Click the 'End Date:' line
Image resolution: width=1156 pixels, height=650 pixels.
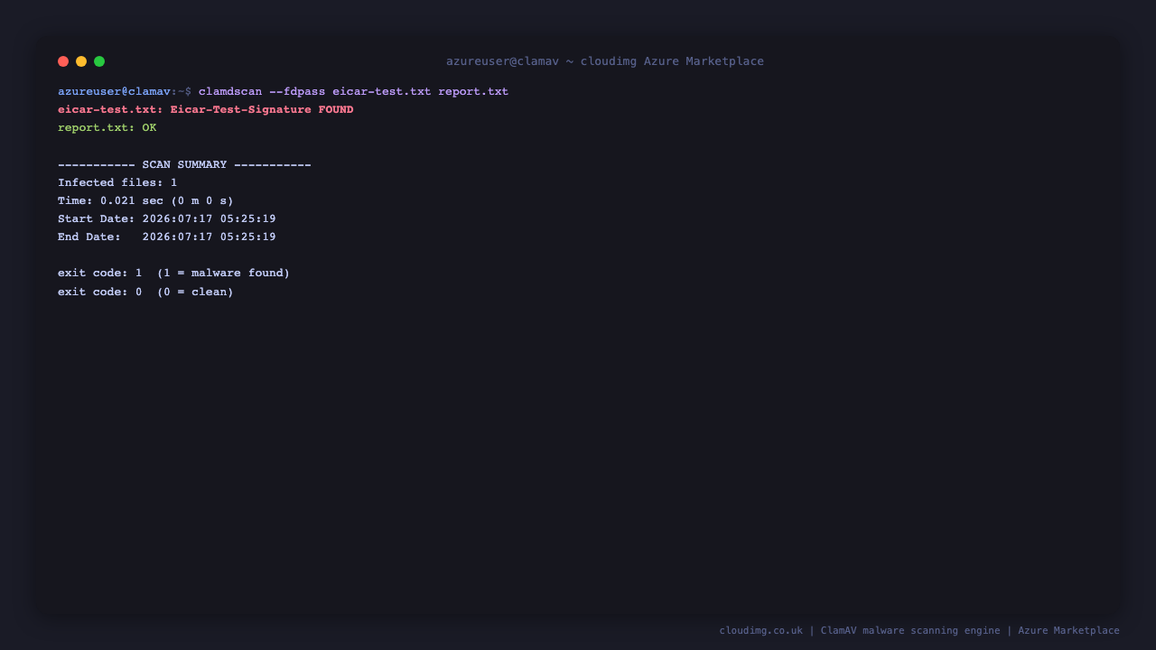167,237
